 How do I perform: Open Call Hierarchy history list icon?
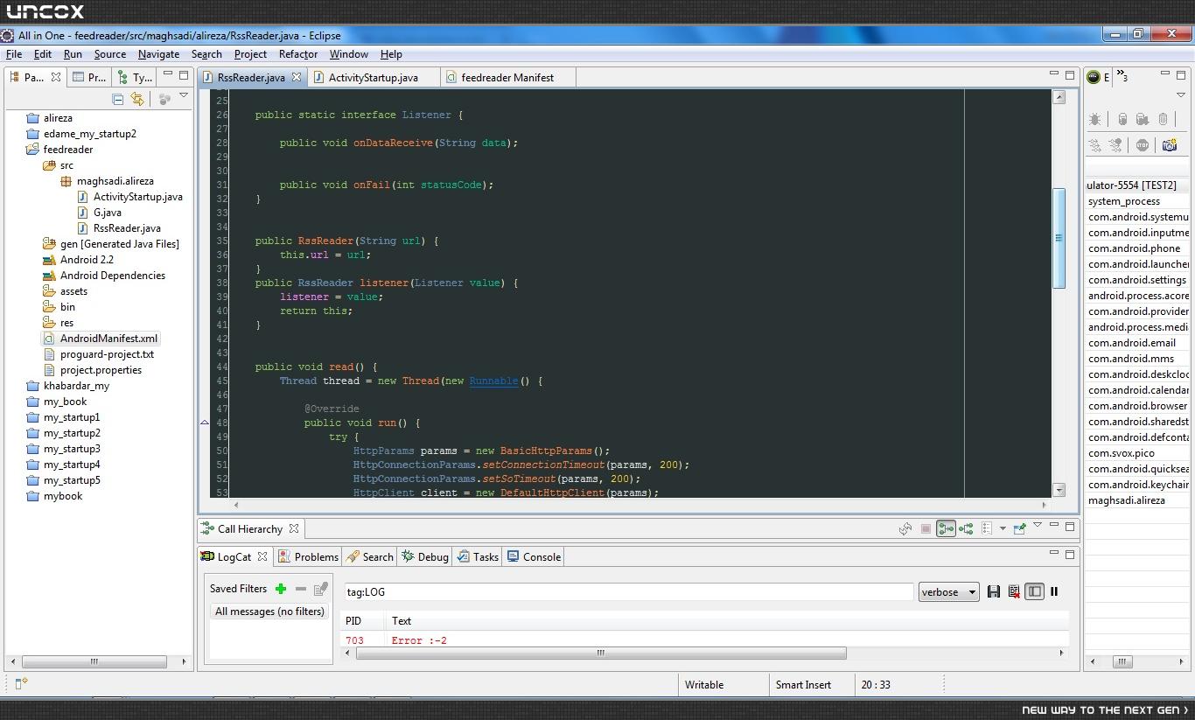coord(987,528)
